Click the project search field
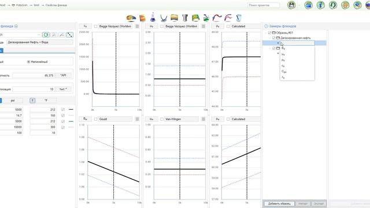 pos(264,5)
